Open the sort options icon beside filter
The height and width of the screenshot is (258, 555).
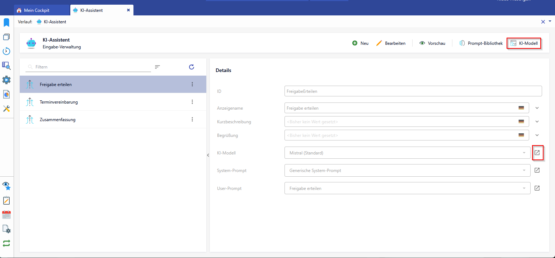pyautogui.click(x=157, y=67)
